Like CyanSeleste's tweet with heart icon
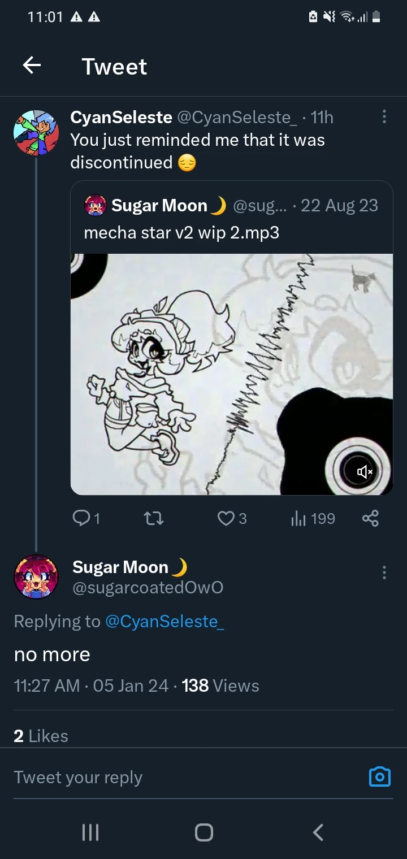 226,518
